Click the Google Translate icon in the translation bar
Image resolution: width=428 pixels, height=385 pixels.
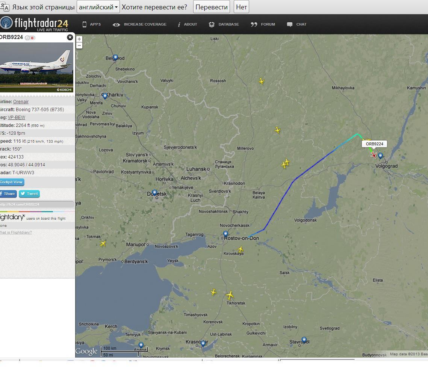pos(5,7)
